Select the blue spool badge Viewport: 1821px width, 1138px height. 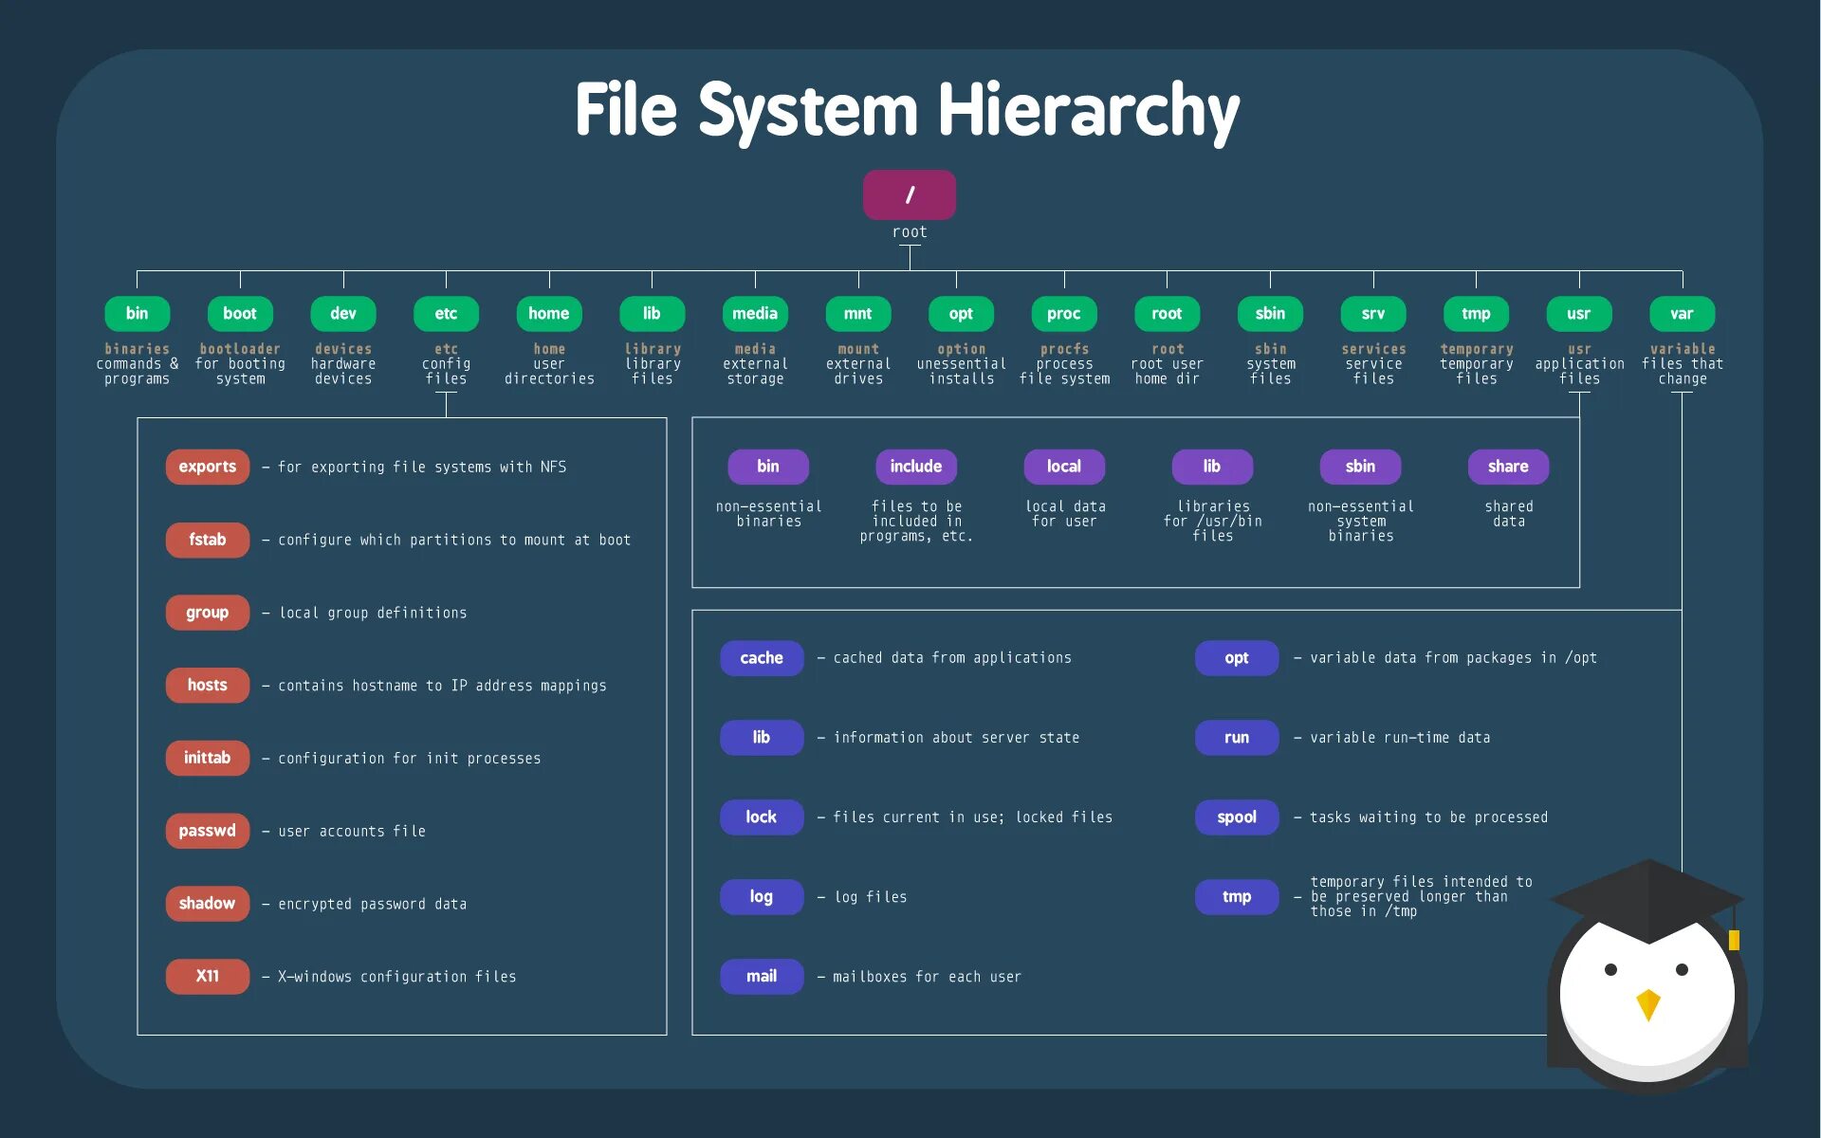coord(1236,817)
